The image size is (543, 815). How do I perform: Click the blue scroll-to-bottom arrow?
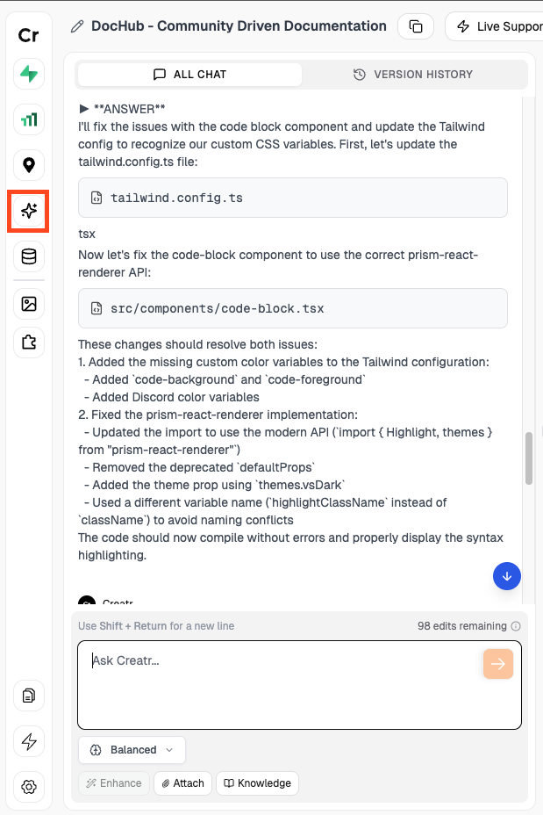coord(507,576)
